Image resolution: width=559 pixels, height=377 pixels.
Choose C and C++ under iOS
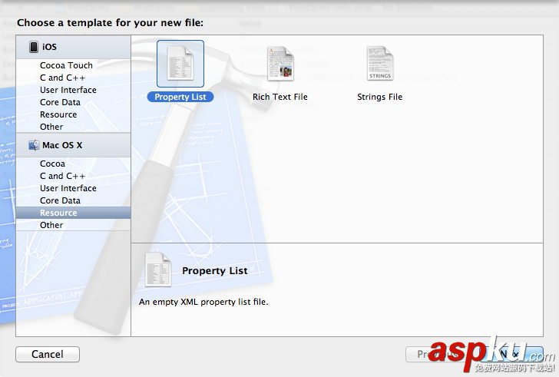point(62,78)
